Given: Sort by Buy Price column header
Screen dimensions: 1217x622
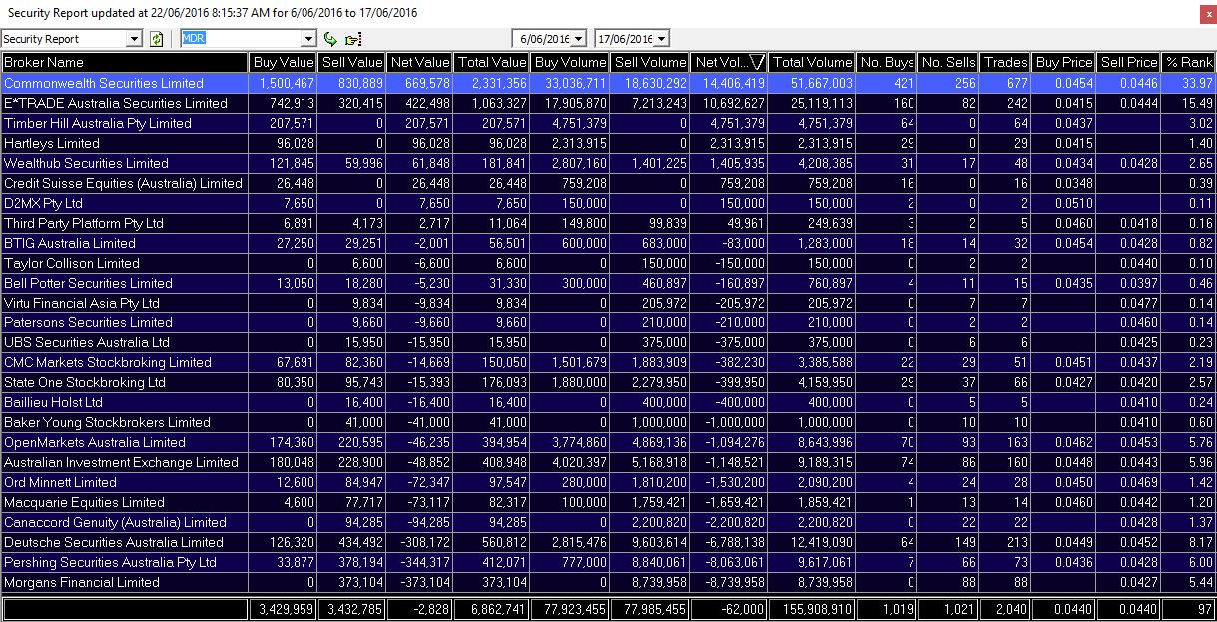Looking at the screenshot, I should tap(1064, 62).
